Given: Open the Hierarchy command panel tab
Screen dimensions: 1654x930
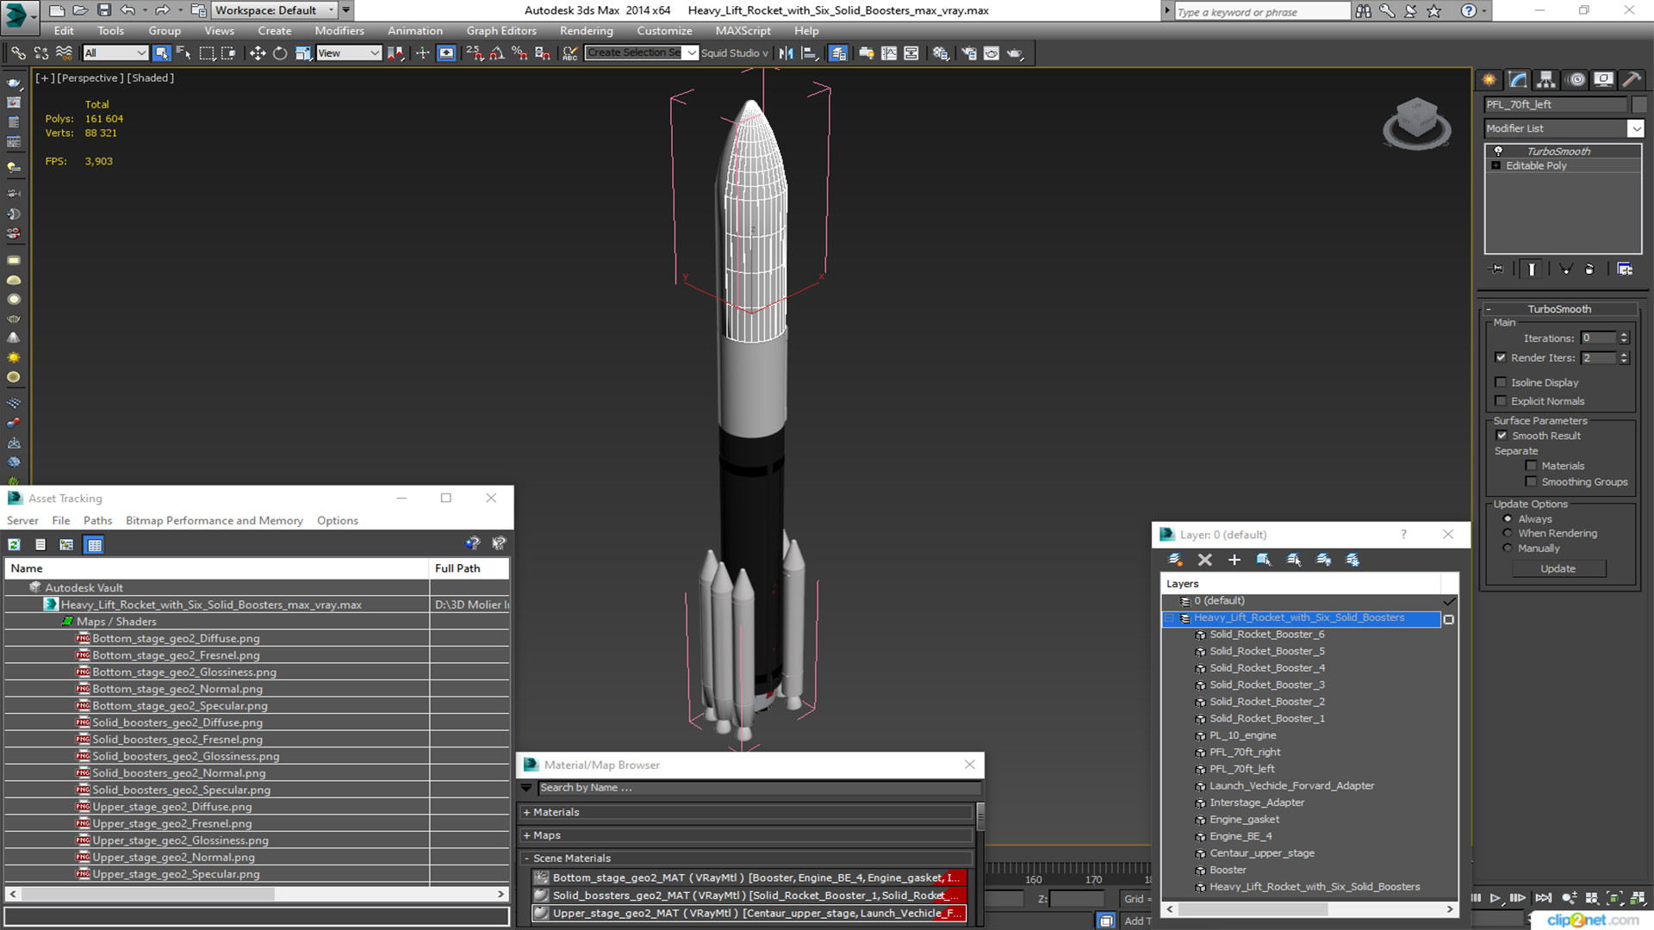Looking at the screenshot, I should pos(1546,80).
